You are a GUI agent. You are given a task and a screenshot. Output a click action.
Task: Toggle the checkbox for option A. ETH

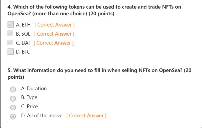(10, 25)
